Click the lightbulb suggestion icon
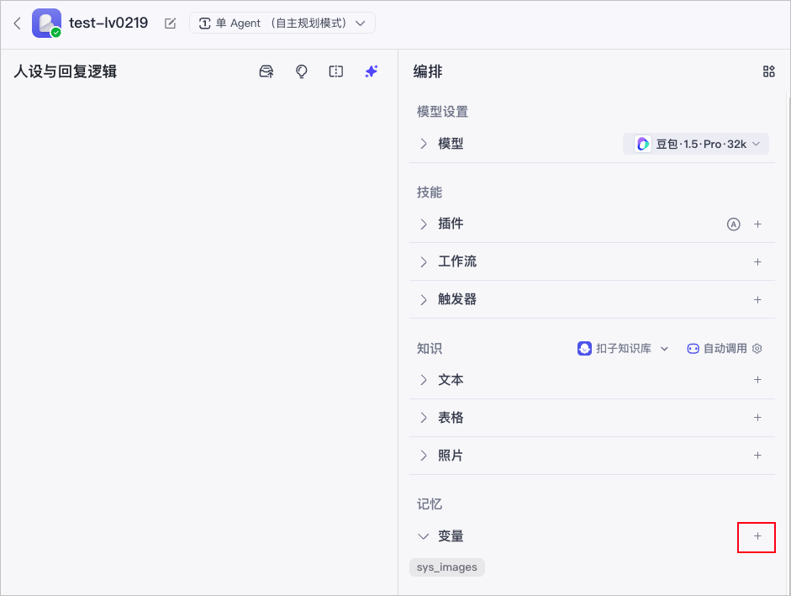Screen dimensions: 791x596 (301, 71)
